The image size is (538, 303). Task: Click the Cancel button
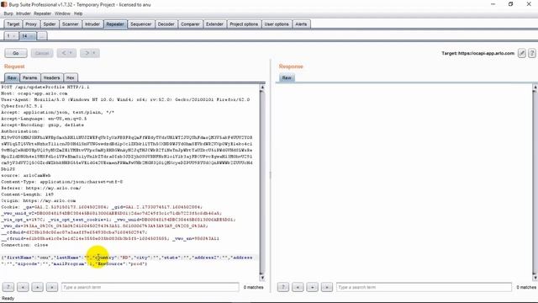pos(42,53)
